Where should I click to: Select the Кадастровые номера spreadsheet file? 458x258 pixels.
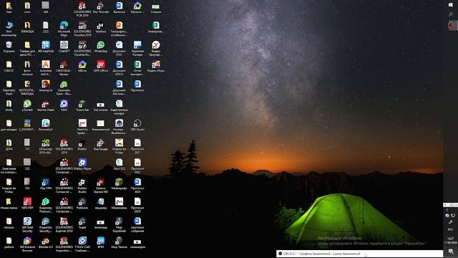coord(120,107)
